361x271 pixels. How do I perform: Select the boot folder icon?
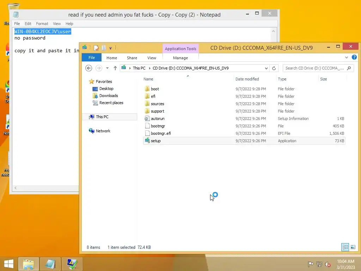147,89
